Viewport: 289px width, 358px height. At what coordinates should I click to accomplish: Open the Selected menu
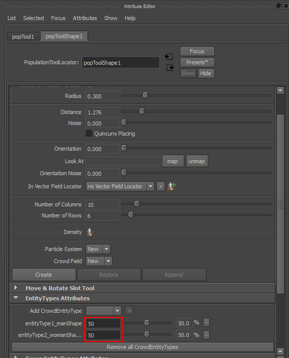click(33, 18)
